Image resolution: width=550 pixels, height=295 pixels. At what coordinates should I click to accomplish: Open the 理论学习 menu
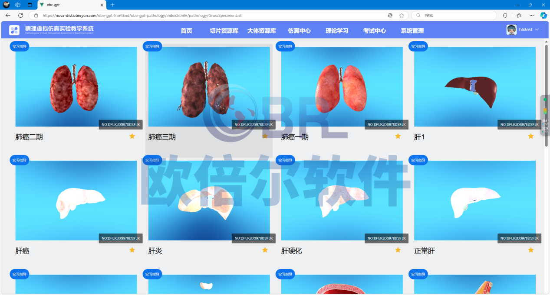337,31
